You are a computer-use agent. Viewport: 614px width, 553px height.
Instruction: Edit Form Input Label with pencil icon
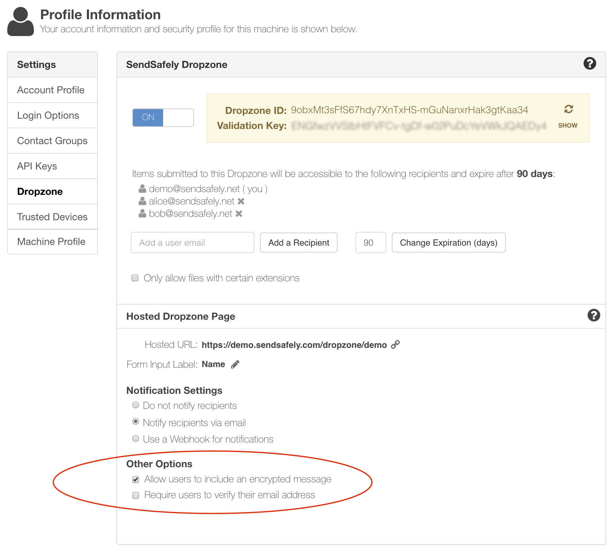click(x=235, y=364)
